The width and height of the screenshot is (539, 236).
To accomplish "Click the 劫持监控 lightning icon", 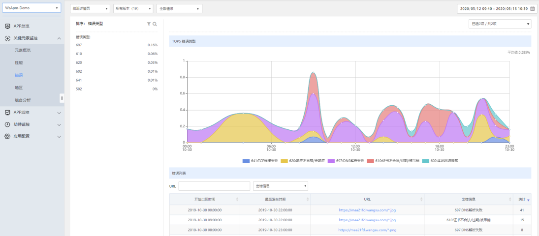I will 7,124.
